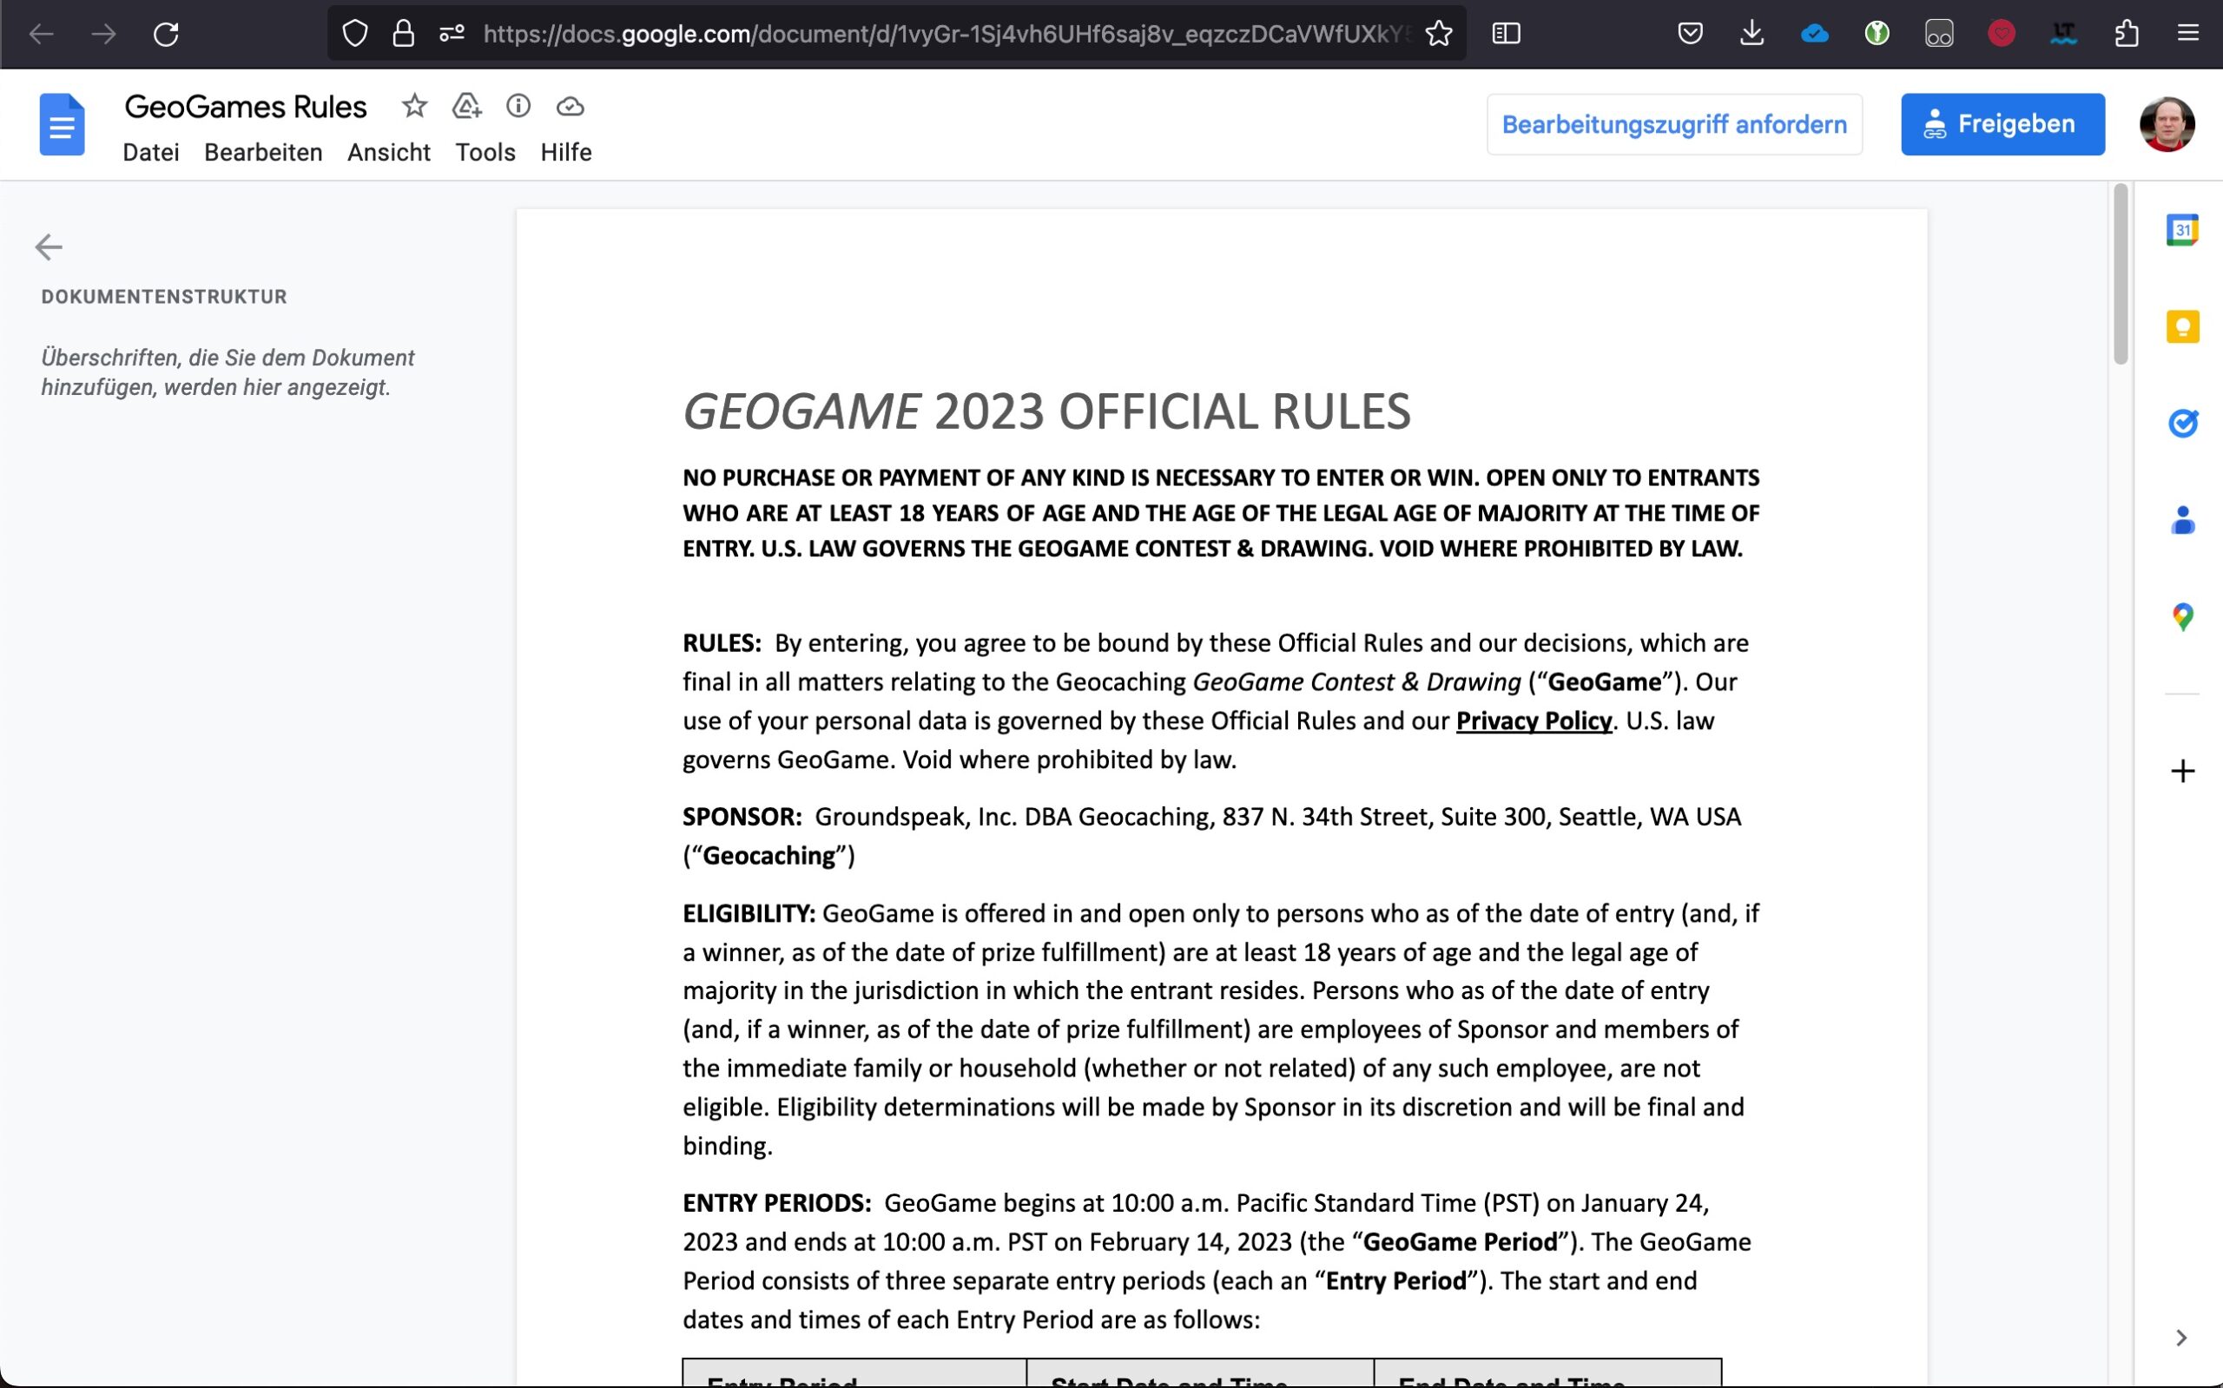
Task: Click the Google Docs home icon
Action: 62,125
